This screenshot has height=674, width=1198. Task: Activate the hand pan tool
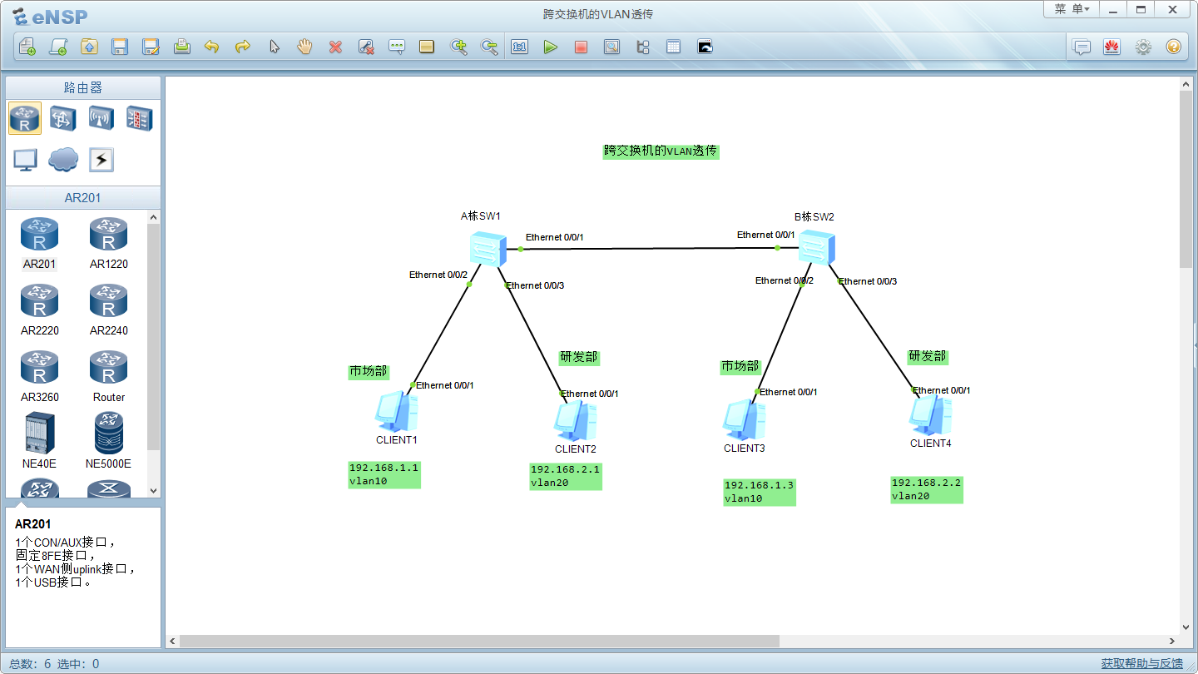point(304,47)
